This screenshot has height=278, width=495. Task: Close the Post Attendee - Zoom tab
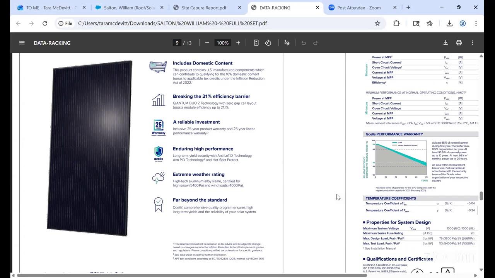[x=395, y=7]
